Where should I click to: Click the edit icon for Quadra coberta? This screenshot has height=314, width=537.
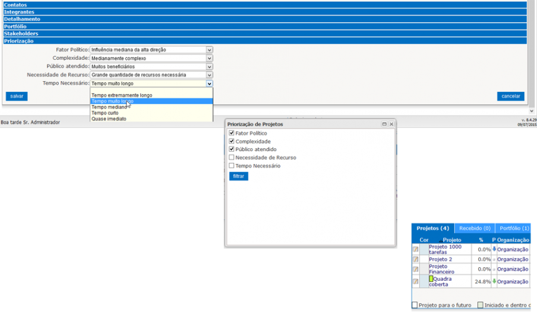pyautogui.click(x=416, y=281)
